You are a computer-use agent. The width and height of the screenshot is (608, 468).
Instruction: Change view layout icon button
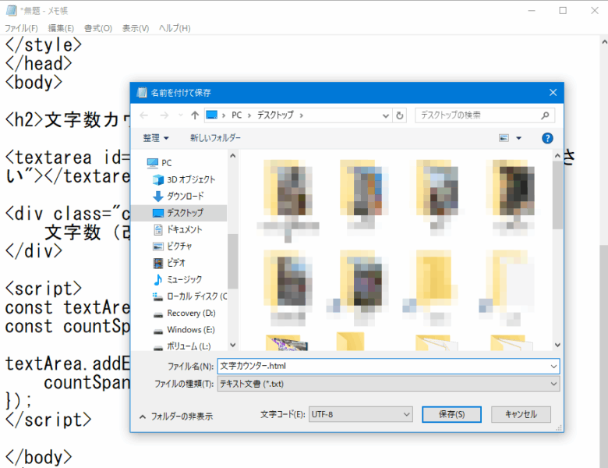[504, 138]
